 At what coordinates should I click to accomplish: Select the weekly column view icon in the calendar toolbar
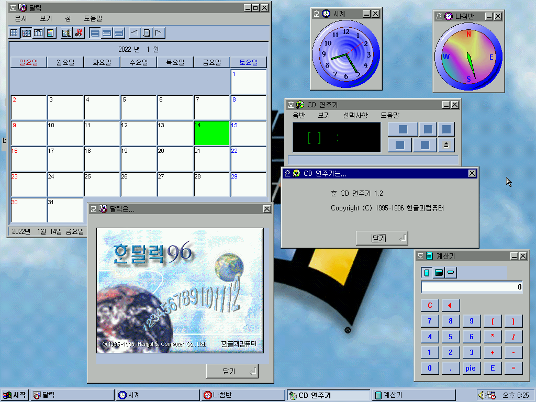click(x=38, y=33)
